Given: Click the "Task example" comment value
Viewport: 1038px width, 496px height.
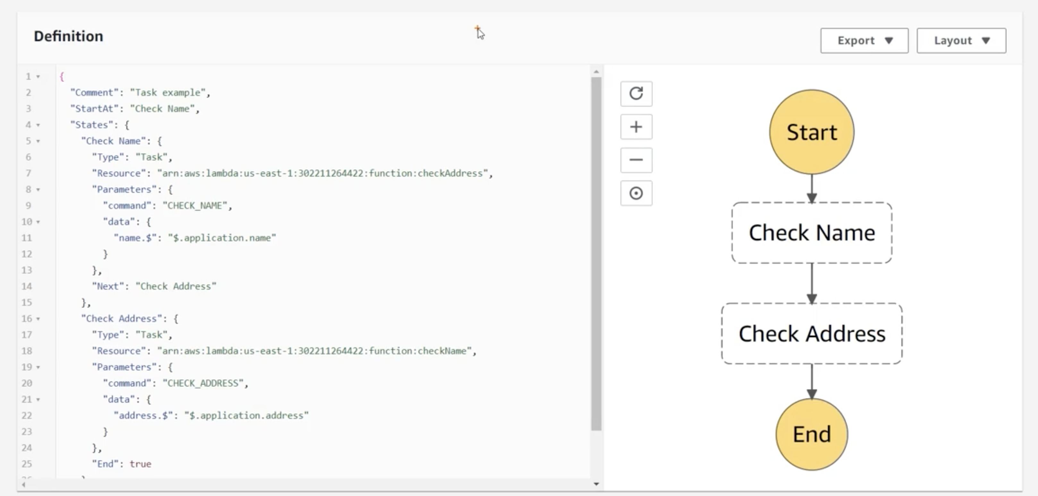Looking at the screenshot, I should [x=168, y=93].
